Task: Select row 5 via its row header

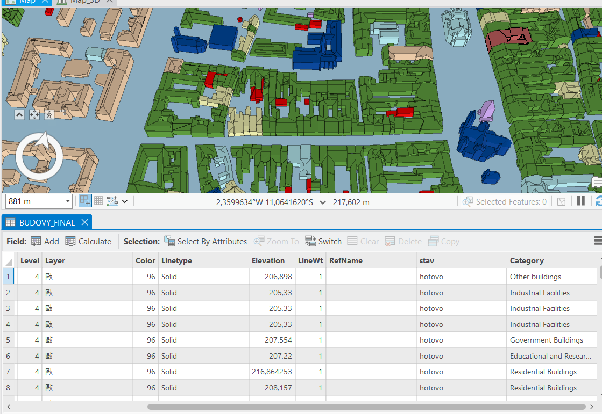Action: (x=9, y=340)
